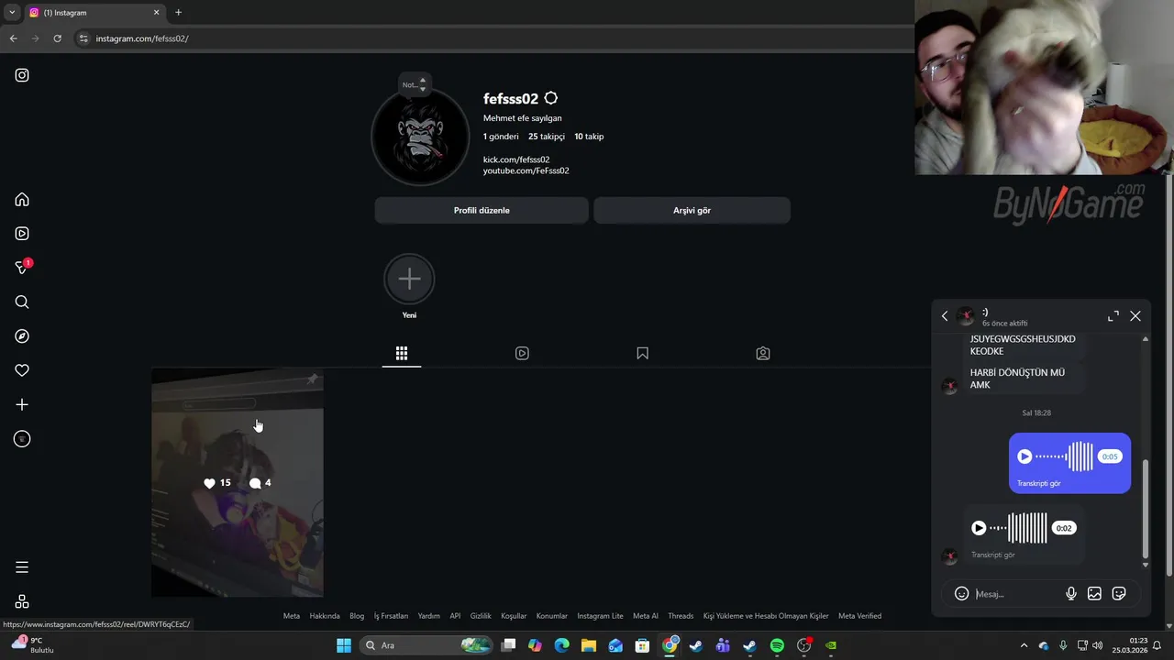Open Reels from the sidebar

pos(22,234)
